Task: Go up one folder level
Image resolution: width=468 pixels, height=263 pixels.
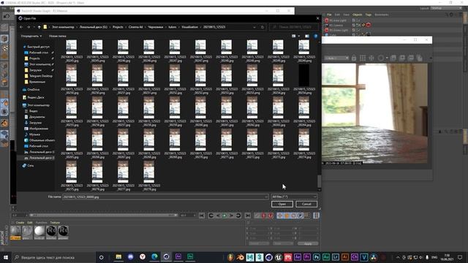Action: pos(39,27)
